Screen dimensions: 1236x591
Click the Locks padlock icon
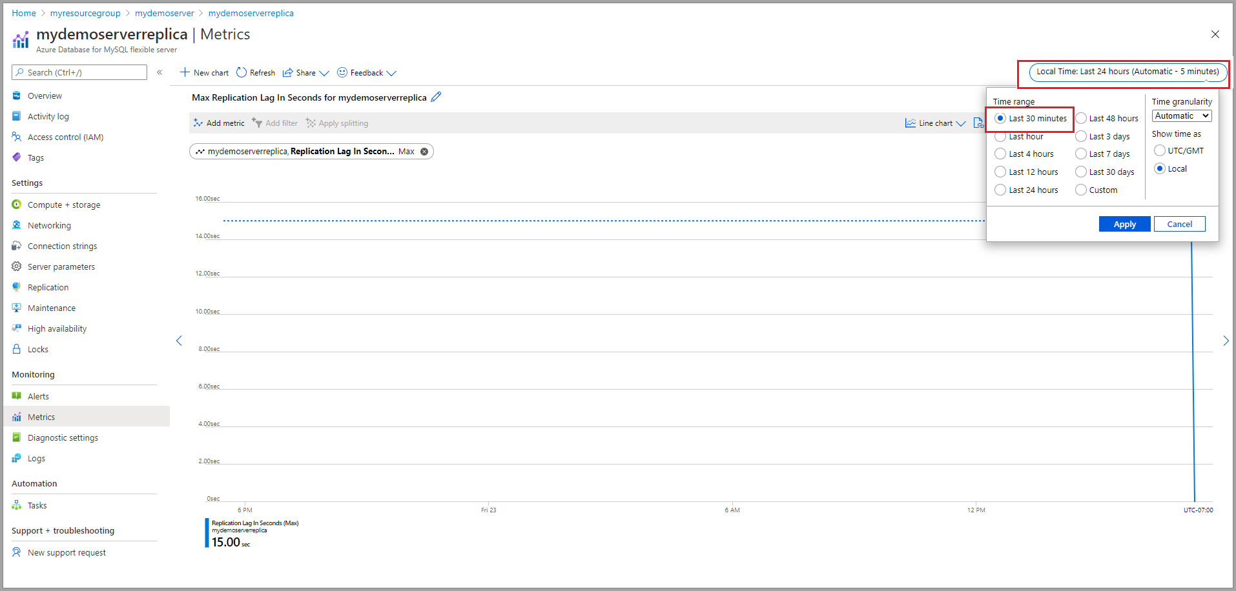(x=17, y=349)
